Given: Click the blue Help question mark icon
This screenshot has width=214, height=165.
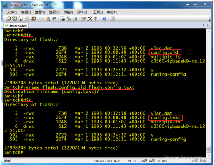Looking at the screenshot, I should click(104, 19).
